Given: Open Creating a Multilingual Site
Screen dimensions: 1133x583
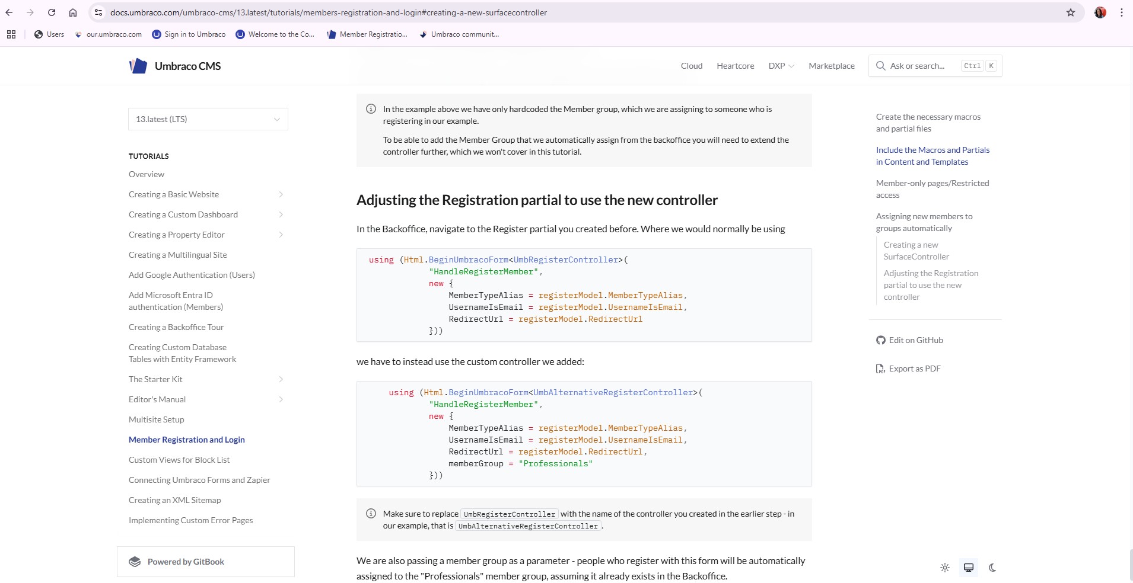Looking at the screenshot, I should pos(178,255).
